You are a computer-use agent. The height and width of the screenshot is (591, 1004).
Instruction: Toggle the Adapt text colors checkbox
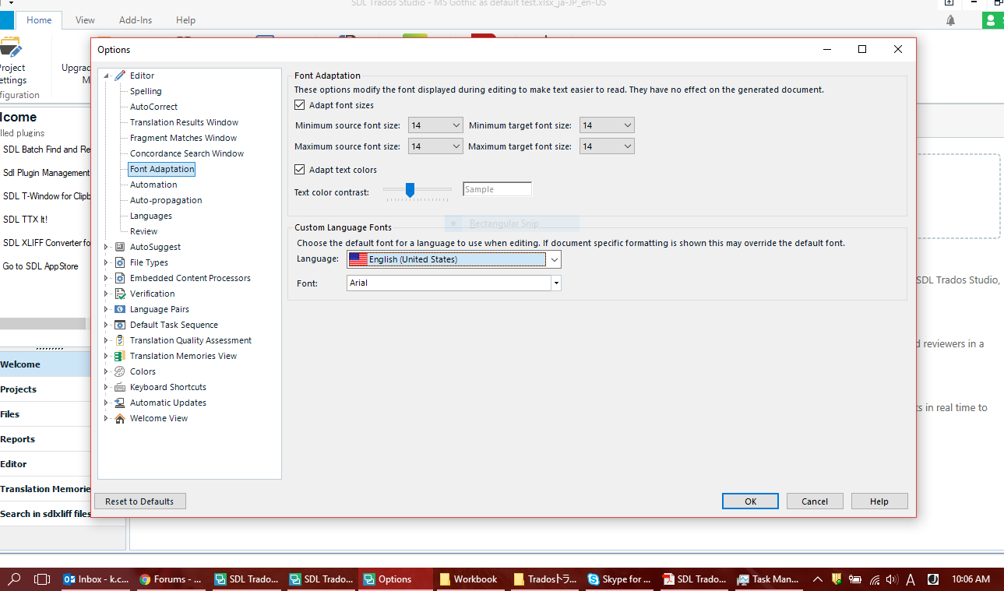[x=300, y=170]
